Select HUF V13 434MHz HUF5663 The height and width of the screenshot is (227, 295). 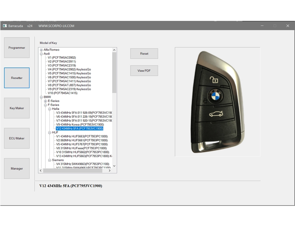tap(84, 156)
